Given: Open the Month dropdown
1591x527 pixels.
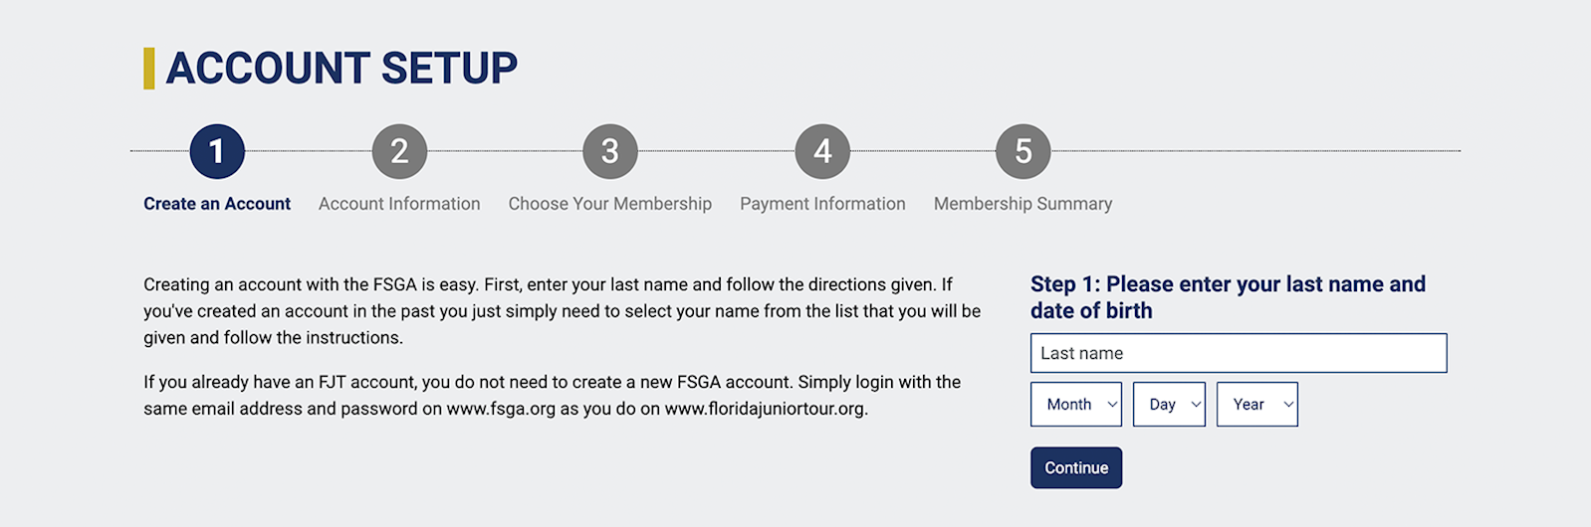Looking at the screenshot, I should (x=1076, y=405).
